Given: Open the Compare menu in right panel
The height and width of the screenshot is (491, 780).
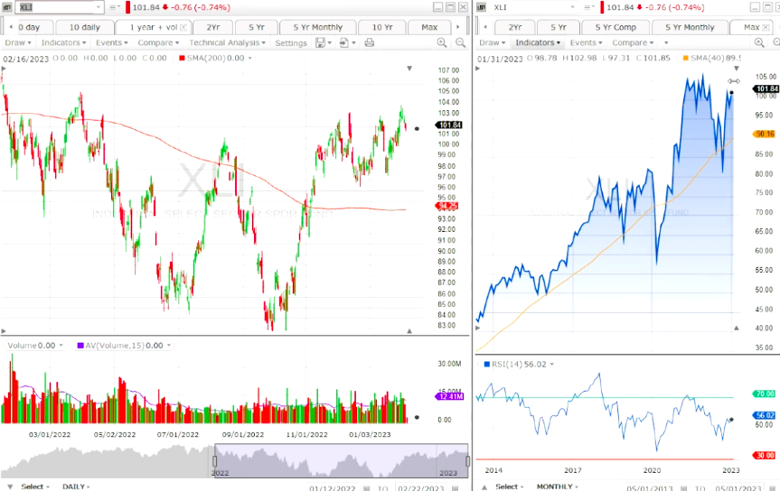Looking at the screenshot, I should point(633,42).
